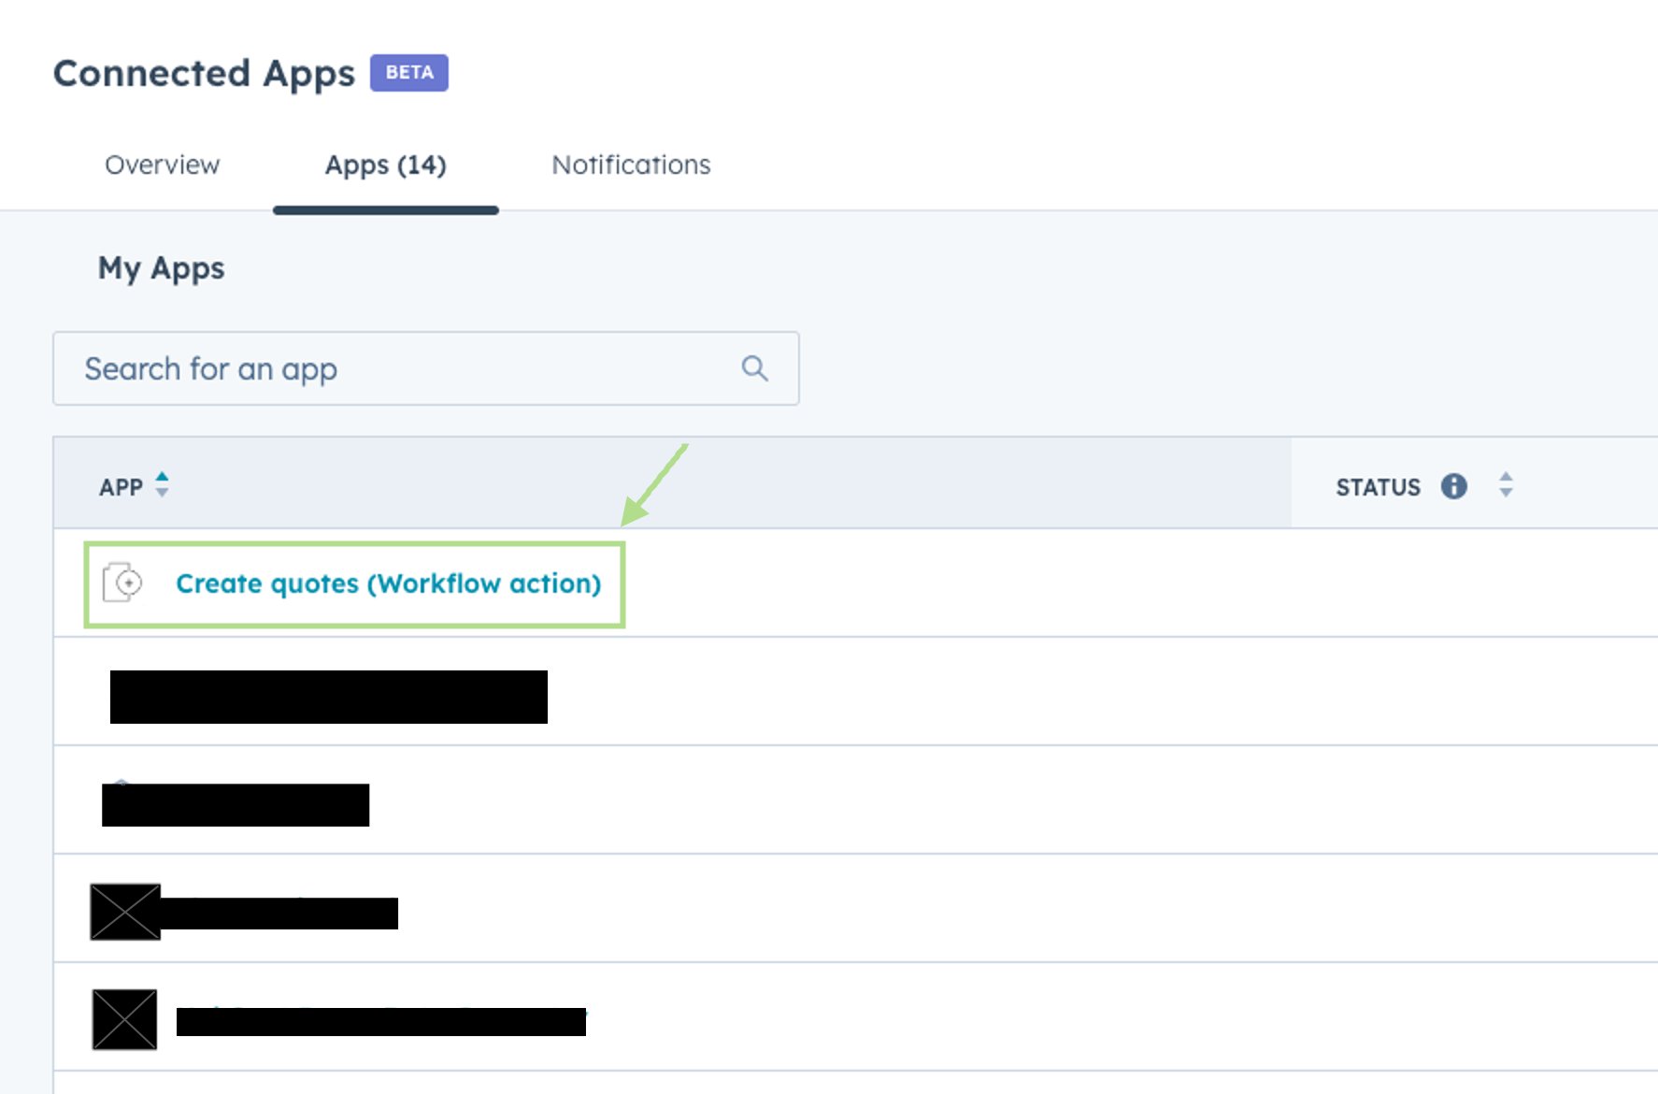
Task: Click the Connected Apps page title
Action: point(204,73)
